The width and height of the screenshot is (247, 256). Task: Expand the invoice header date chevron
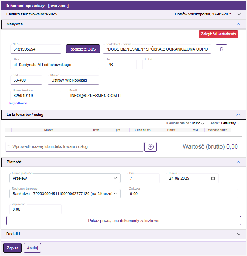coord(239,14)
